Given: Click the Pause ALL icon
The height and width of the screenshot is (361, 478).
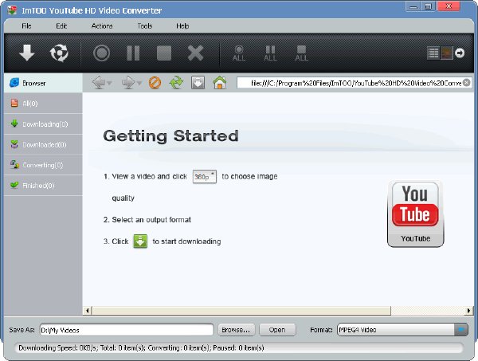Looking at the screenshot, I should tap(270, 53).
